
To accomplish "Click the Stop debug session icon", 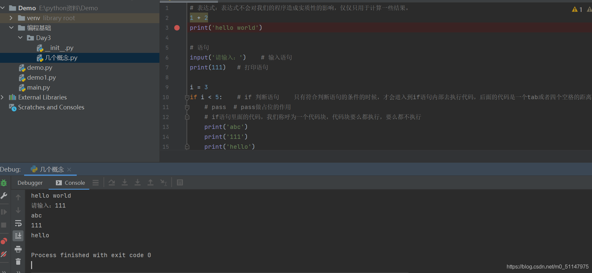I will click(4, 225).
